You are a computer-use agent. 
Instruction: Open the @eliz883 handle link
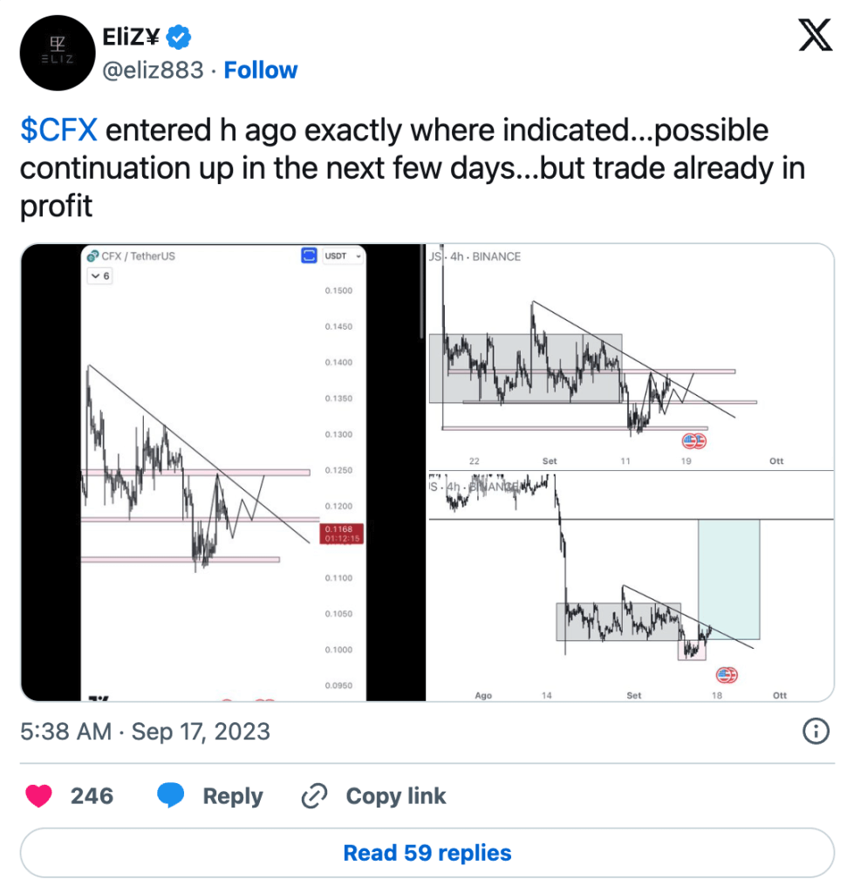[x=153, y=71]
